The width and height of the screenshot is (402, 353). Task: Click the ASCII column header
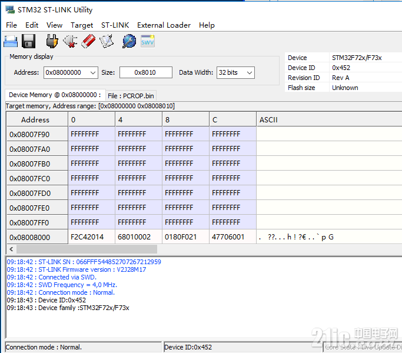pos(329,119)
